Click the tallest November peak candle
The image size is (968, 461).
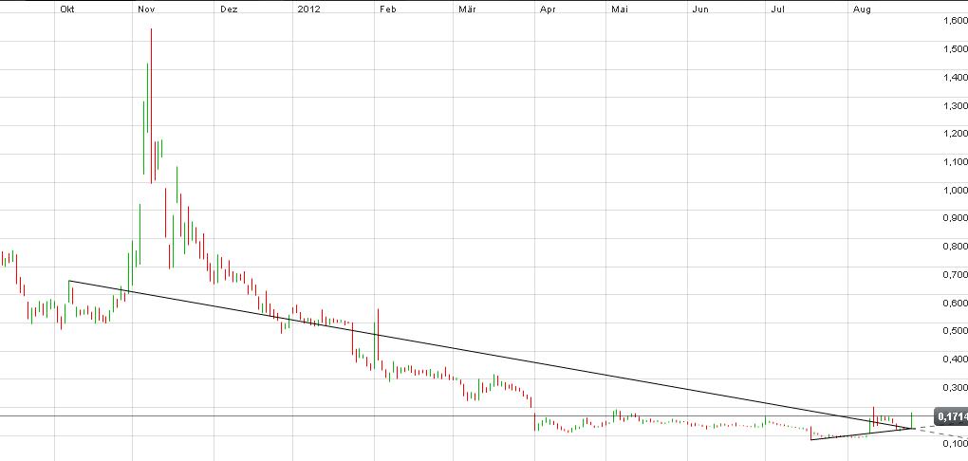(151, 95)
